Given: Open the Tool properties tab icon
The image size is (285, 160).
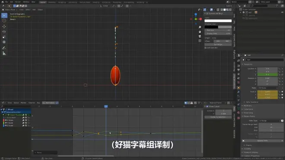Looking at the screenshot, I should coord(239,61).
